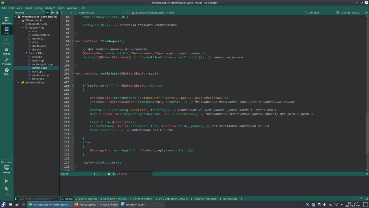
Task: Open the taskbar clock and date
Action: click(353, 205)
